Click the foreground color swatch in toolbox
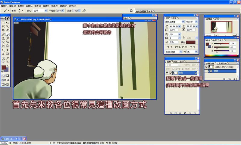241x145 pixels. (x=4, y=67)
